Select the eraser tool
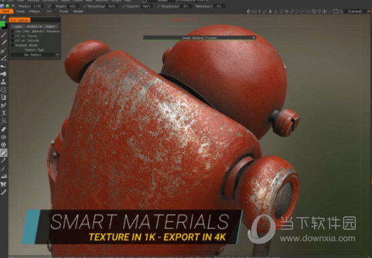372x258 pixels. (3, 129)
